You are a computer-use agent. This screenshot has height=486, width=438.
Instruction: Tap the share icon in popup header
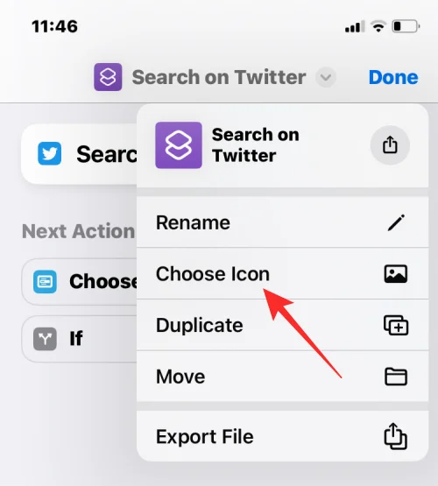390,144
